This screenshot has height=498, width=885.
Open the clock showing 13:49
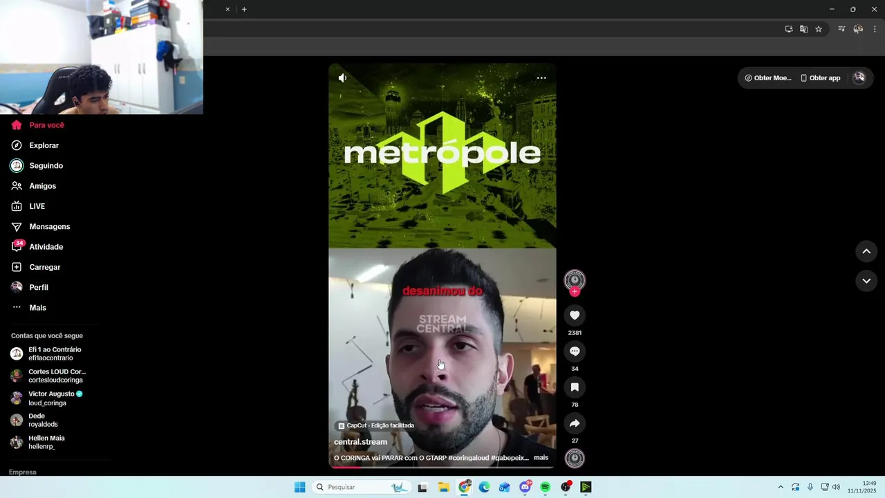coord(863,487)
